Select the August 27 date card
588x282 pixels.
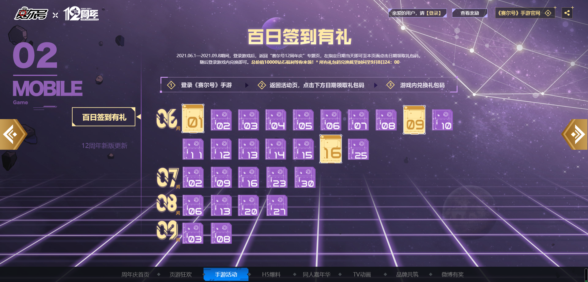pyautogui.click(x=277, y=205)
